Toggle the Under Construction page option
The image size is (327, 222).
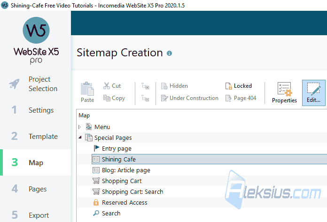(x=189, y=98)
